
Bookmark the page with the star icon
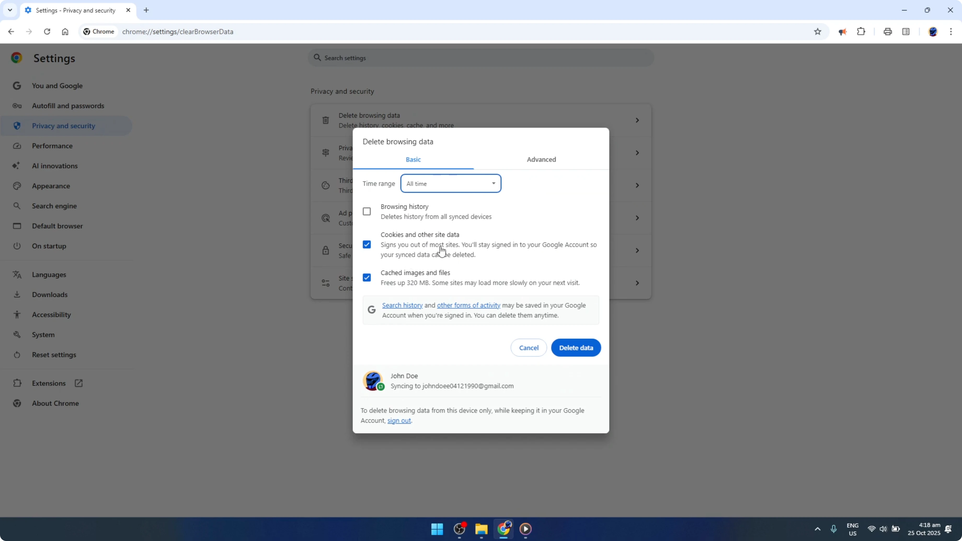(817, 32)
